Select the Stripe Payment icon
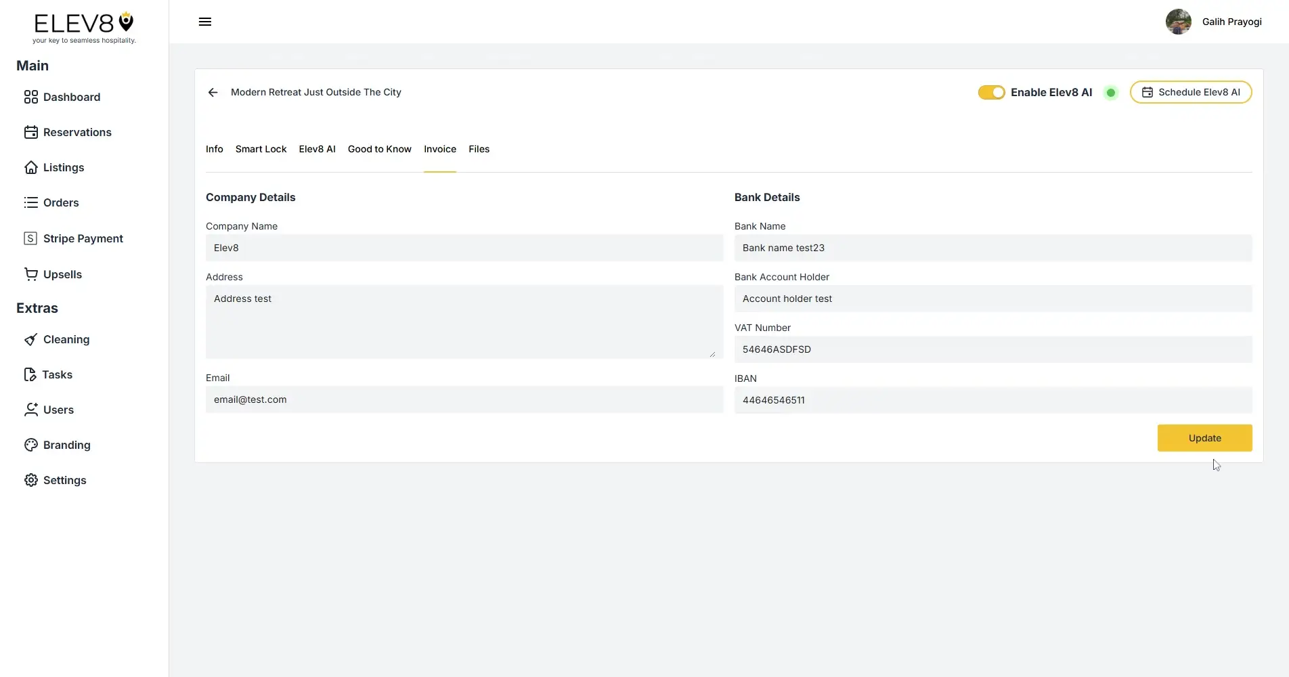This screenshot has width=1289, height=677. tap(31, 238)
